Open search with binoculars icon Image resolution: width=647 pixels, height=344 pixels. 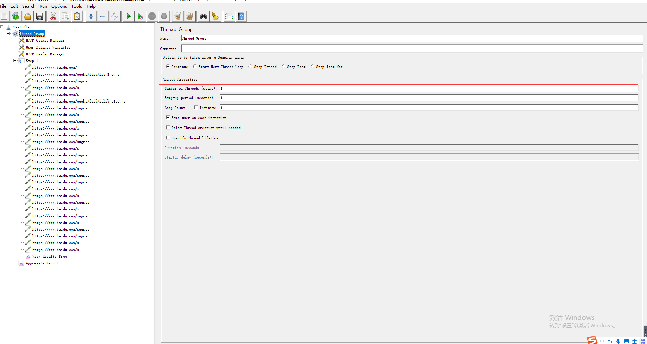point(203,16)
